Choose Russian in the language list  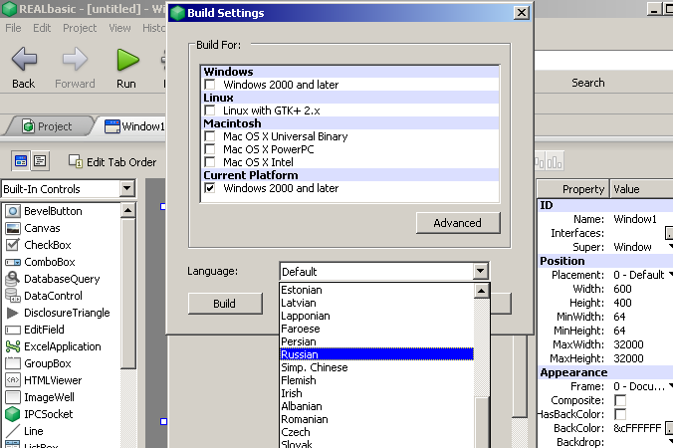(376, 354)
